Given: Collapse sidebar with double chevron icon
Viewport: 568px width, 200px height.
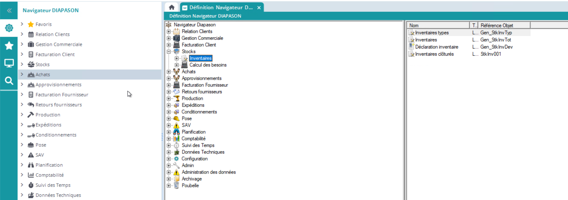Looking at the screenshot, I should pos(9,10).
